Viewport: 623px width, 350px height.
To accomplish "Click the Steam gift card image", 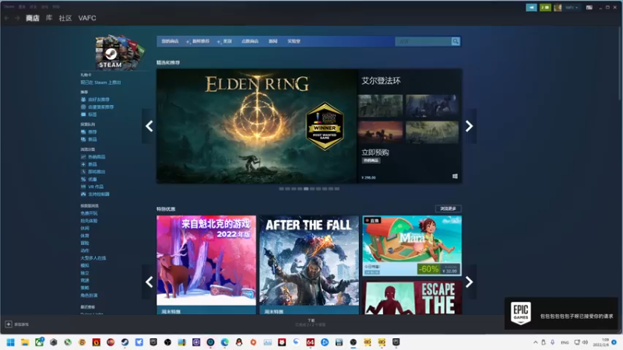I will [120, 51].
